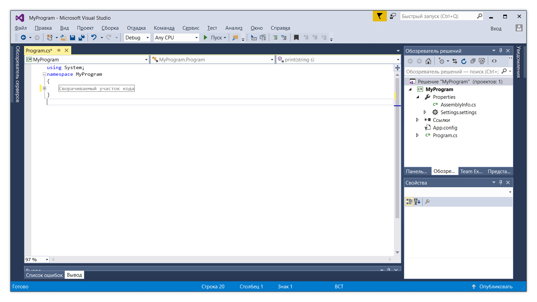Image resolution: width=537 pixels, height=302 pixels.
Task: Open the Правка menu
Action: tap(43, 28)
